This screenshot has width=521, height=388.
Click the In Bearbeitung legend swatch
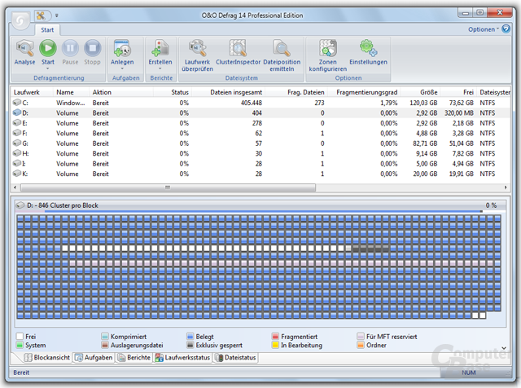[x=275, y=345]
